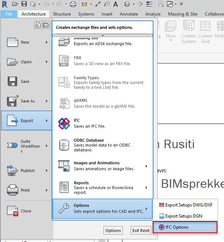This screenshot has width=224, height=242.
Task: Select Export Setups DGN
Action: pos(185,216)
